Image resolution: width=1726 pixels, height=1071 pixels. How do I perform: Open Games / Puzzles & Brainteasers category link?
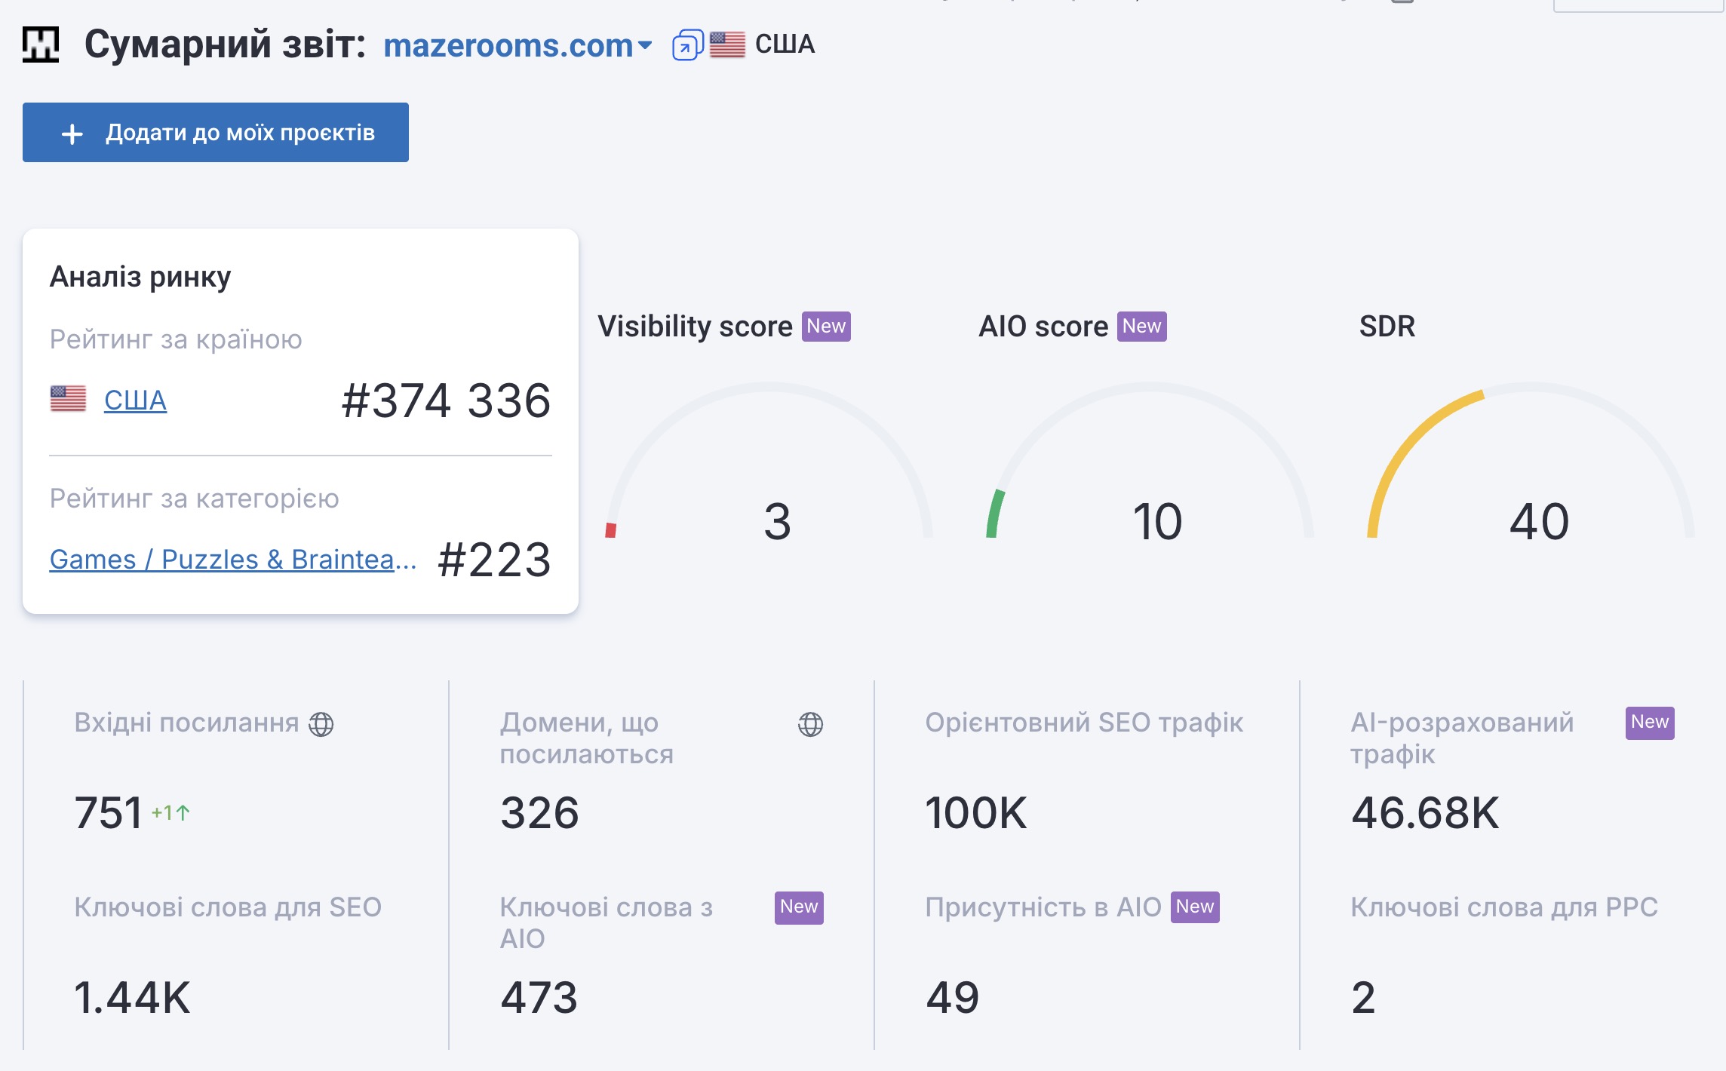coord(232,560)
